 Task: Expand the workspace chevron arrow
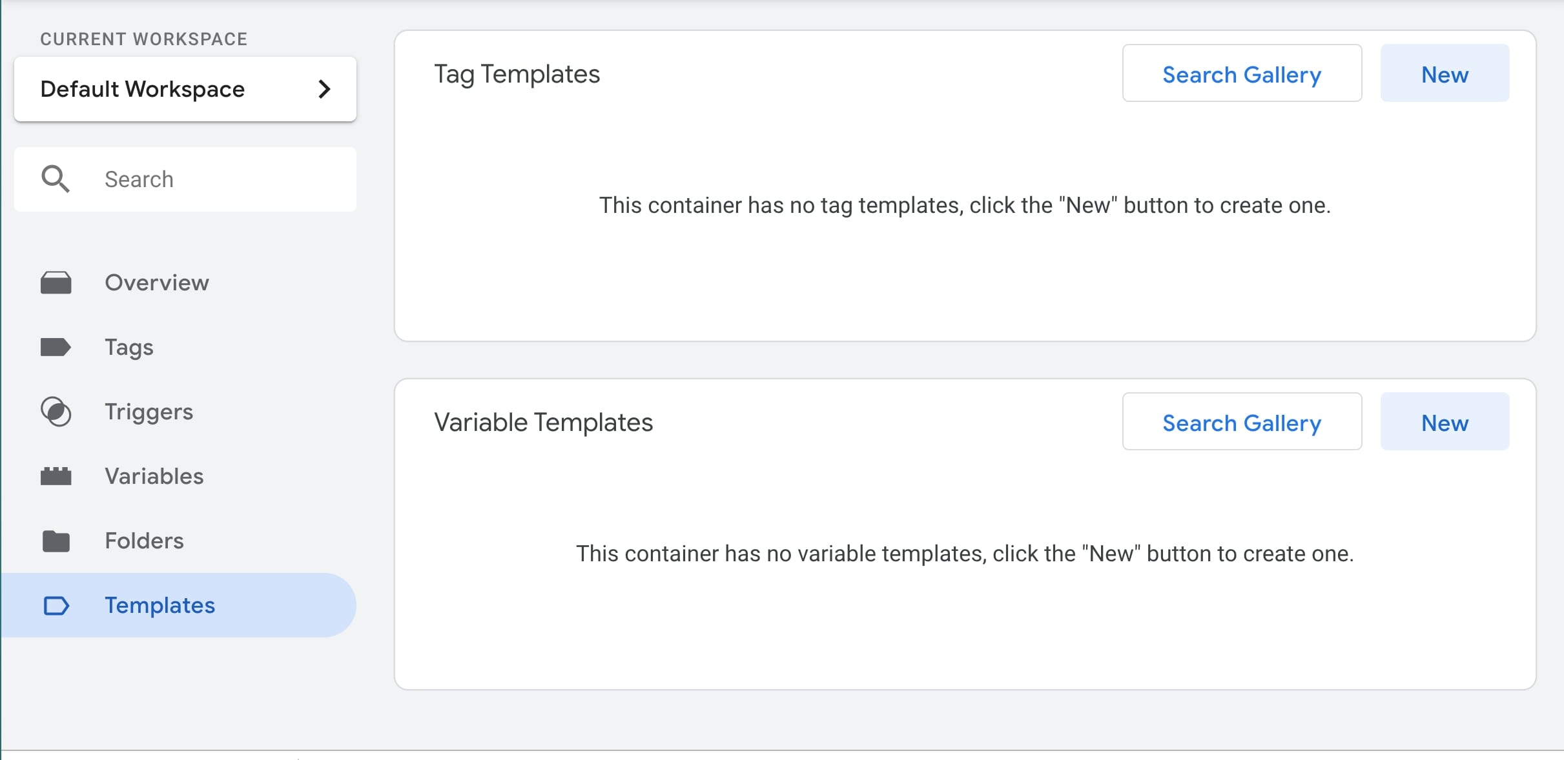click(324, 89)
